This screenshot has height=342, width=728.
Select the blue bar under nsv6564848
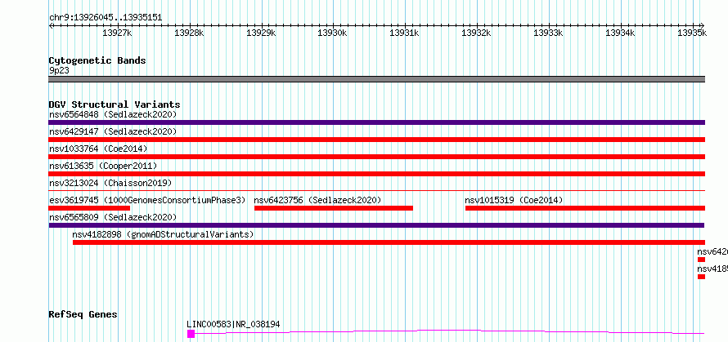click(x=376, y=122)
